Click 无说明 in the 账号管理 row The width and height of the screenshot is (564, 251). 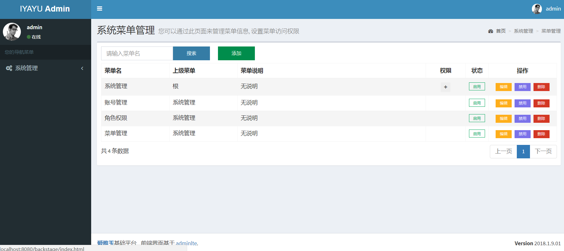[x=249, y=103]
